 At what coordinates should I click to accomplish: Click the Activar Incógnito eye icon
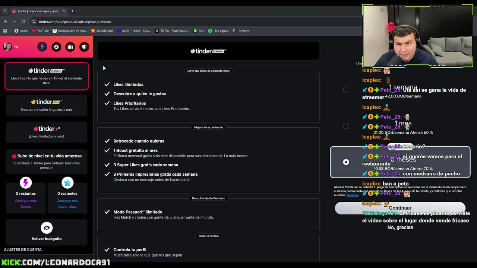tap(47, 227)
